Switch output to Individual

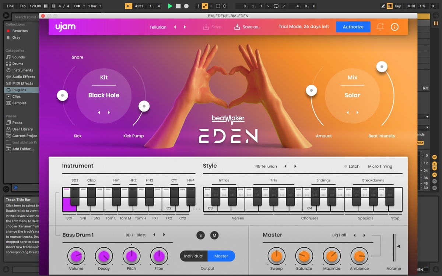pos(194,256)
